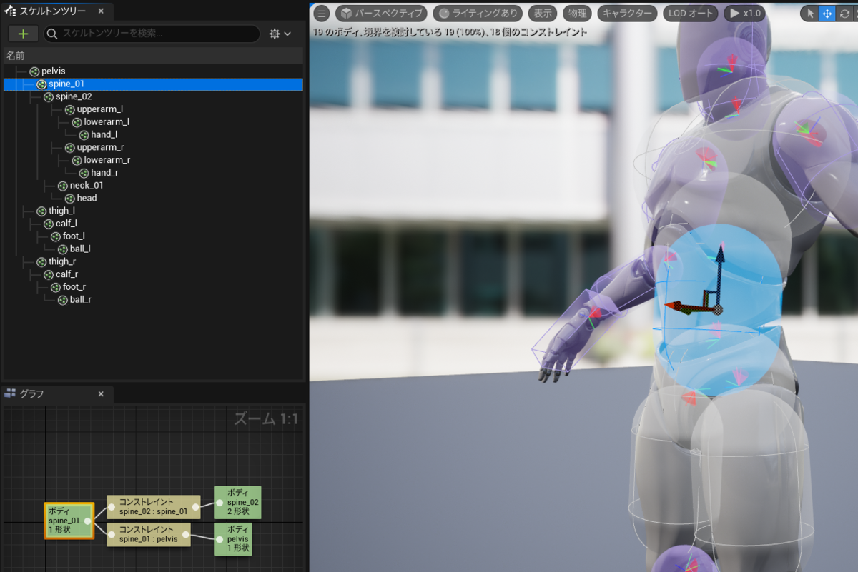Click the body icon beside ball_r
The image size is (858, 572).
63,300
